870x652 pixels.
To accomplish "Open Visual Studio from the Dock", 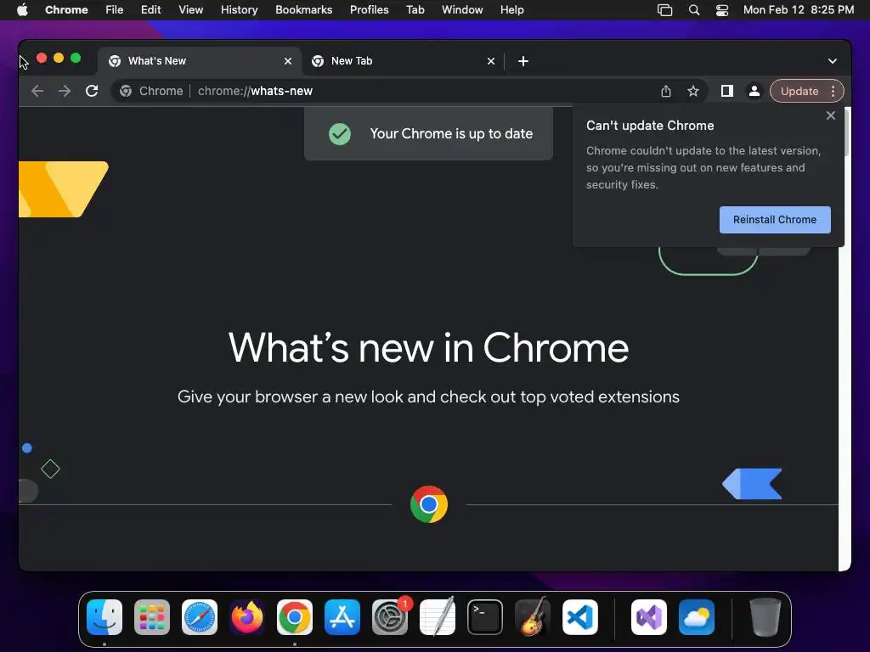I will click(649, 617).
